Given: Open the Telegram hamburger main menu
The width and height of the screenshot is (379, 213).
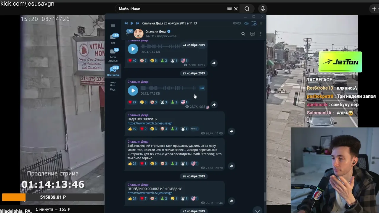Looking at the screenshot, I should click(113, 25).
